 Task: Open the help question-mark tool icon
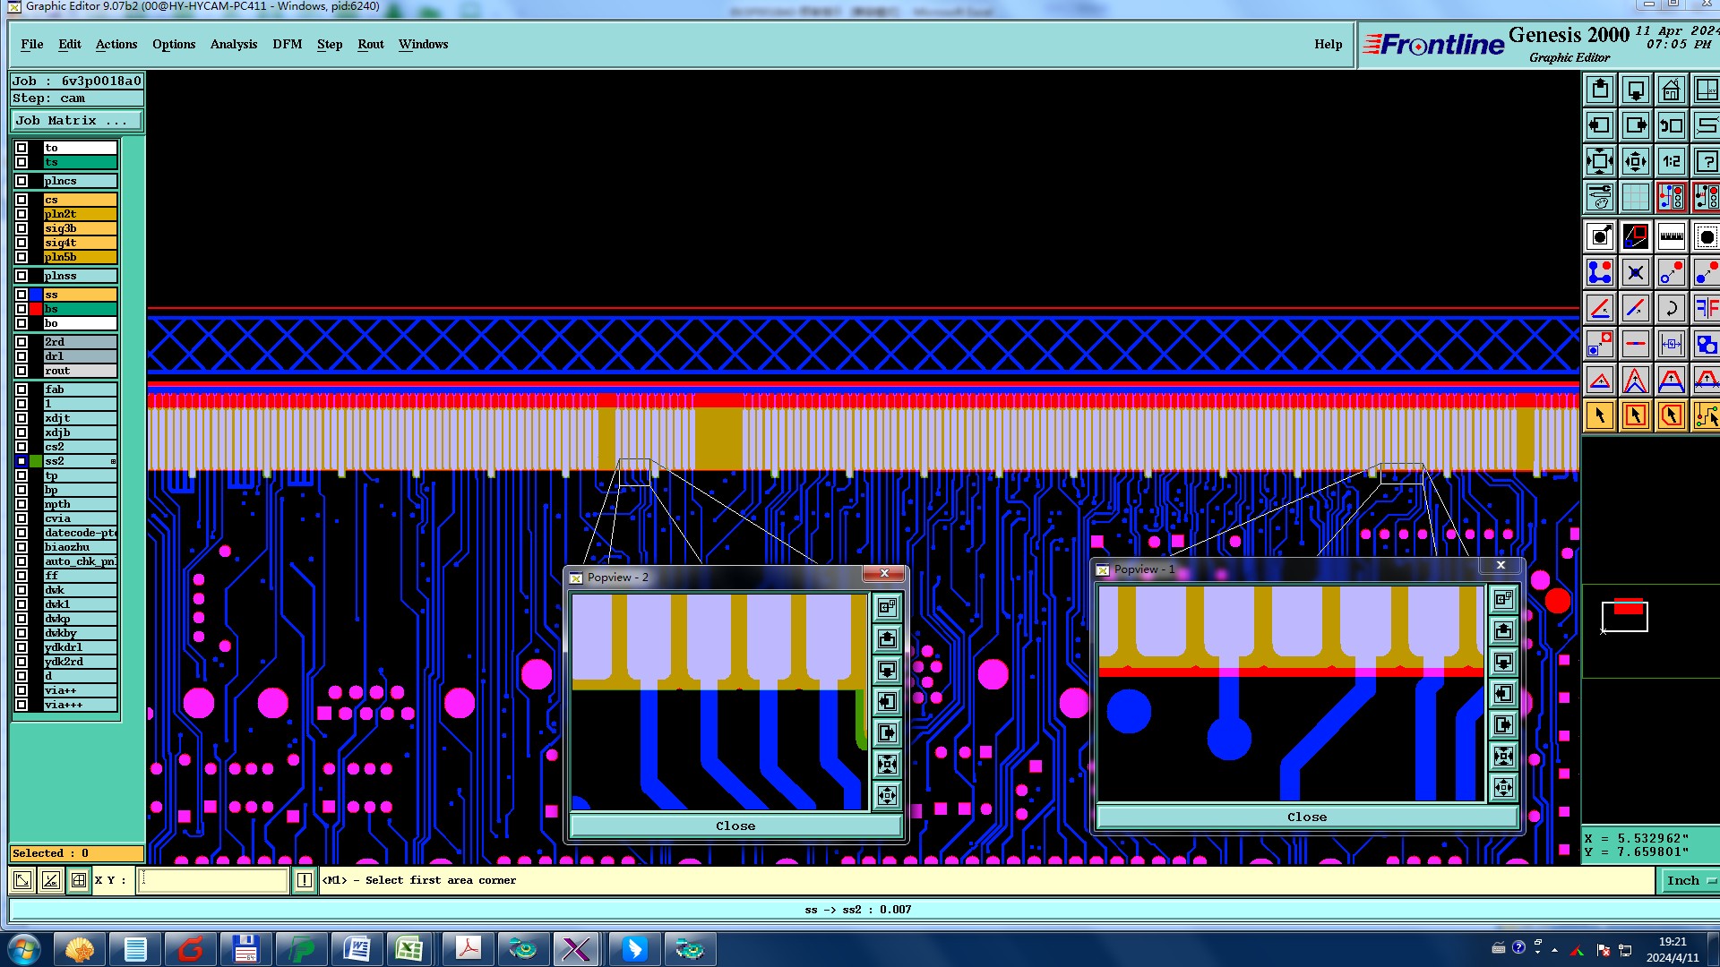[1706, 162]
